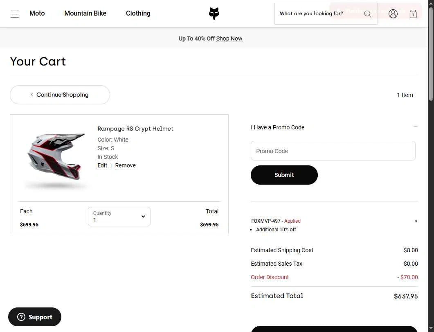Open the shopping bag cart icon
The height and width of the screenshot is (332, 434).
pos(413,14)
